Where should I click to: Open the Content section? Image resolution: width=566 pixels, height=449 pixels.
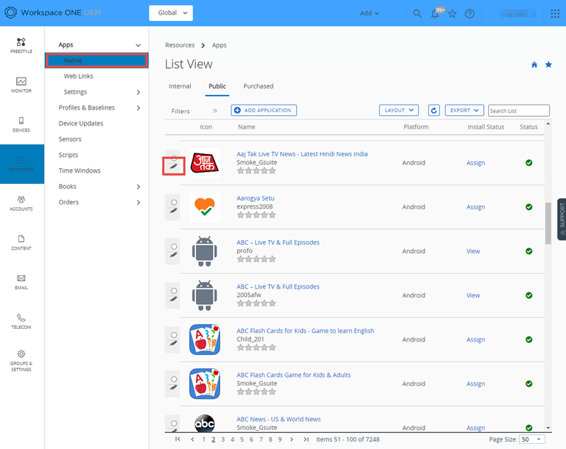tap(21, 243)
